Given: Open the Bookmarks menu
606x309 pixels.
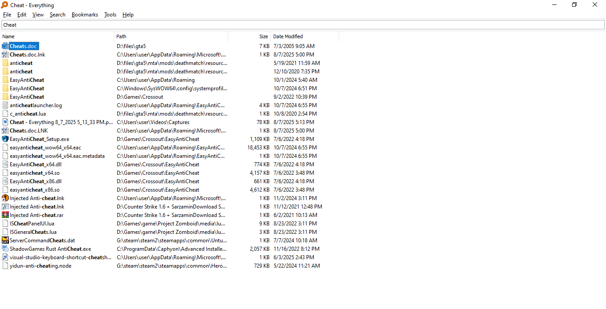Looking at the screenshot, I should point(85,15).
